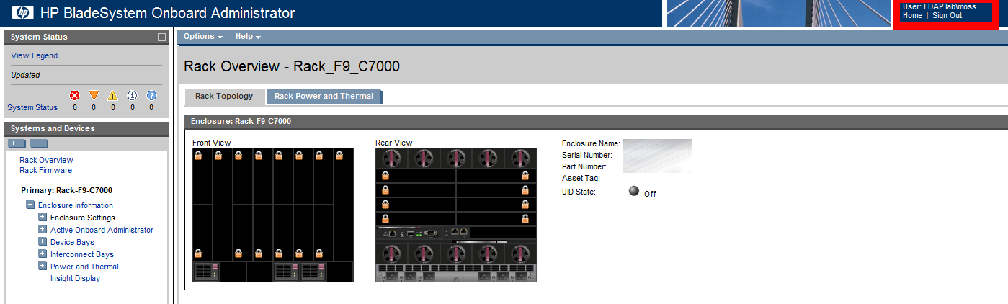This screenshot has height=304, width=1008.
Task: Click the UID State indicator light
Action: point(634,191)
